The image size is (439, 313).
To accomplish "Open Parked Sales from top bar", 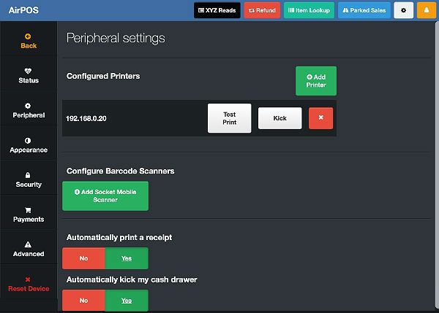I will coord(364,10).
